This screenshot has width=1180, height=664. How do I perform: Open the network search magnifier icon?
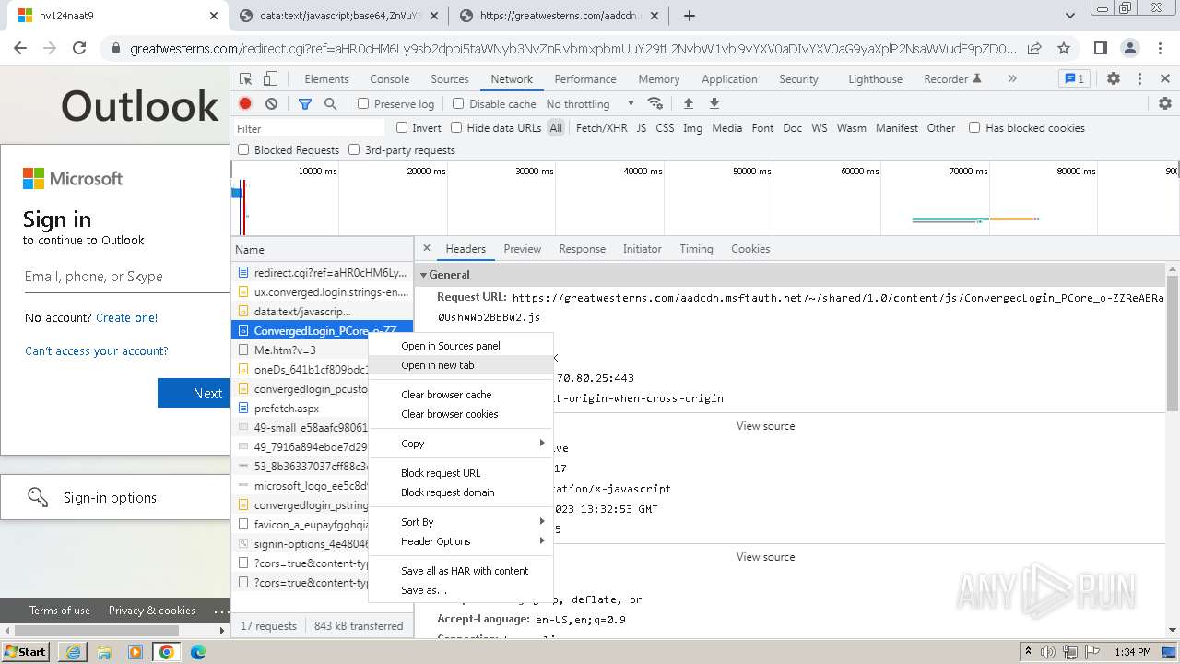pos(330,104)
